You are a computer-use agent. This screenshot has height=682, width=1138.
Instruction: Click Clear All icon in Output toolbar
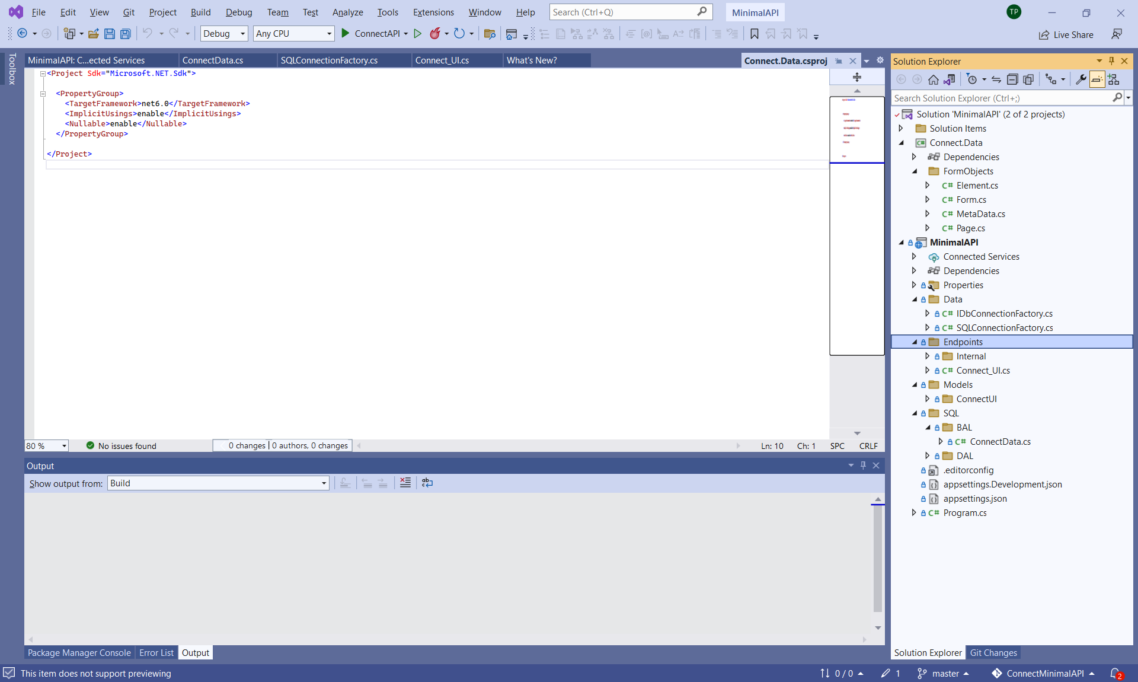405,483
